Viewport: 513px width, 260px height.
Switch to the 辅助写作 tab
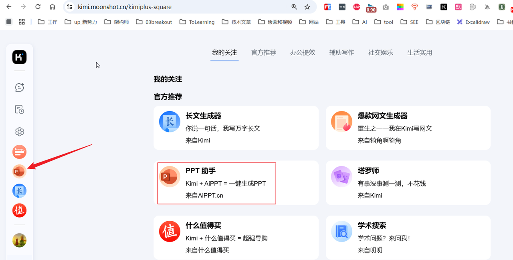pyautogui.click(x=342, y=52)
